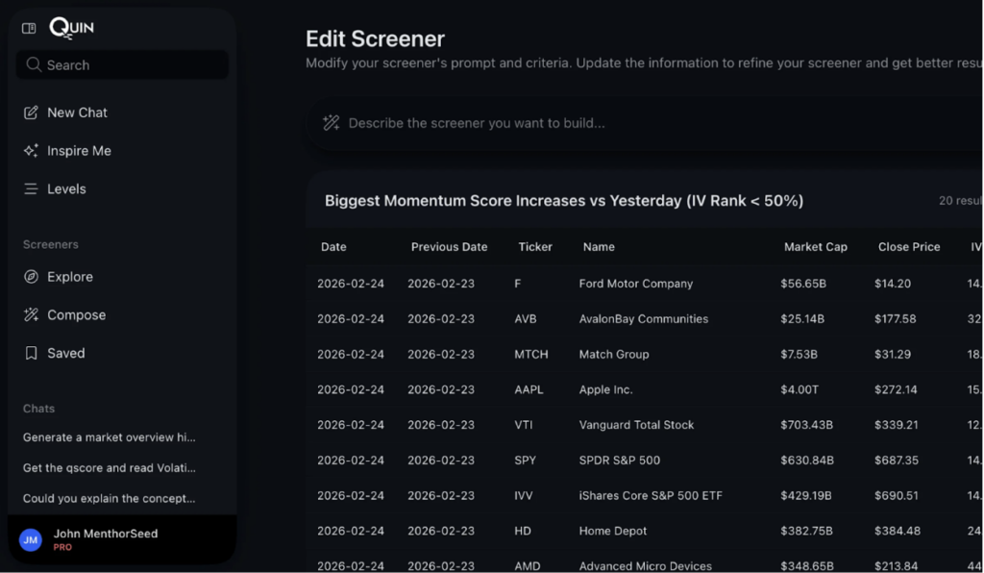The height and width of the screenshot is (573, 984).
Task: Click 'SPDR S&P 500' name
Action: [x=620, y=461]
